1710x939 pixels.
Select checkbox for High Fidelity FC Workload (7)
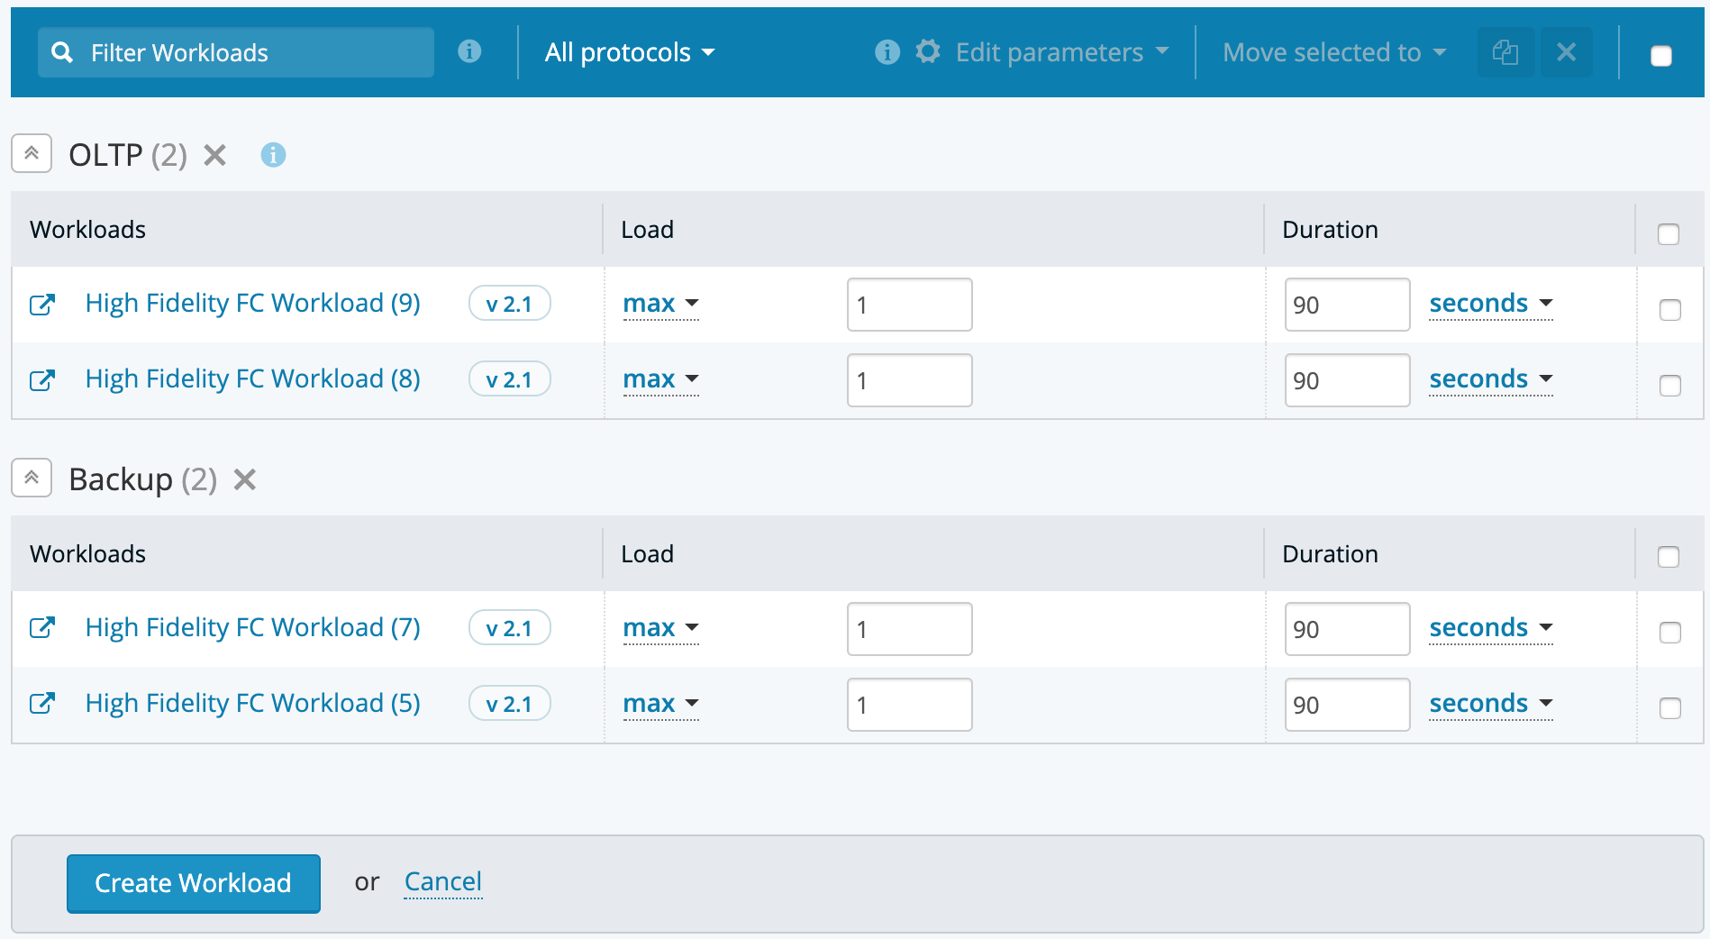[1670, 633]
